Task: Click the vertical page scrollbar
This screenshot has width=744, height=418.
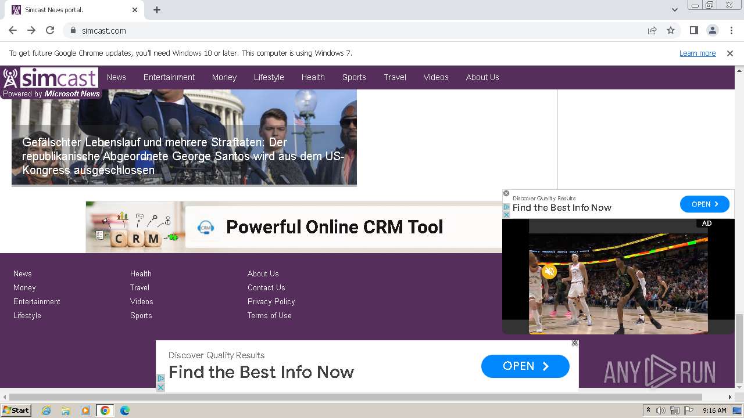Action: click(x=739, y=348)
